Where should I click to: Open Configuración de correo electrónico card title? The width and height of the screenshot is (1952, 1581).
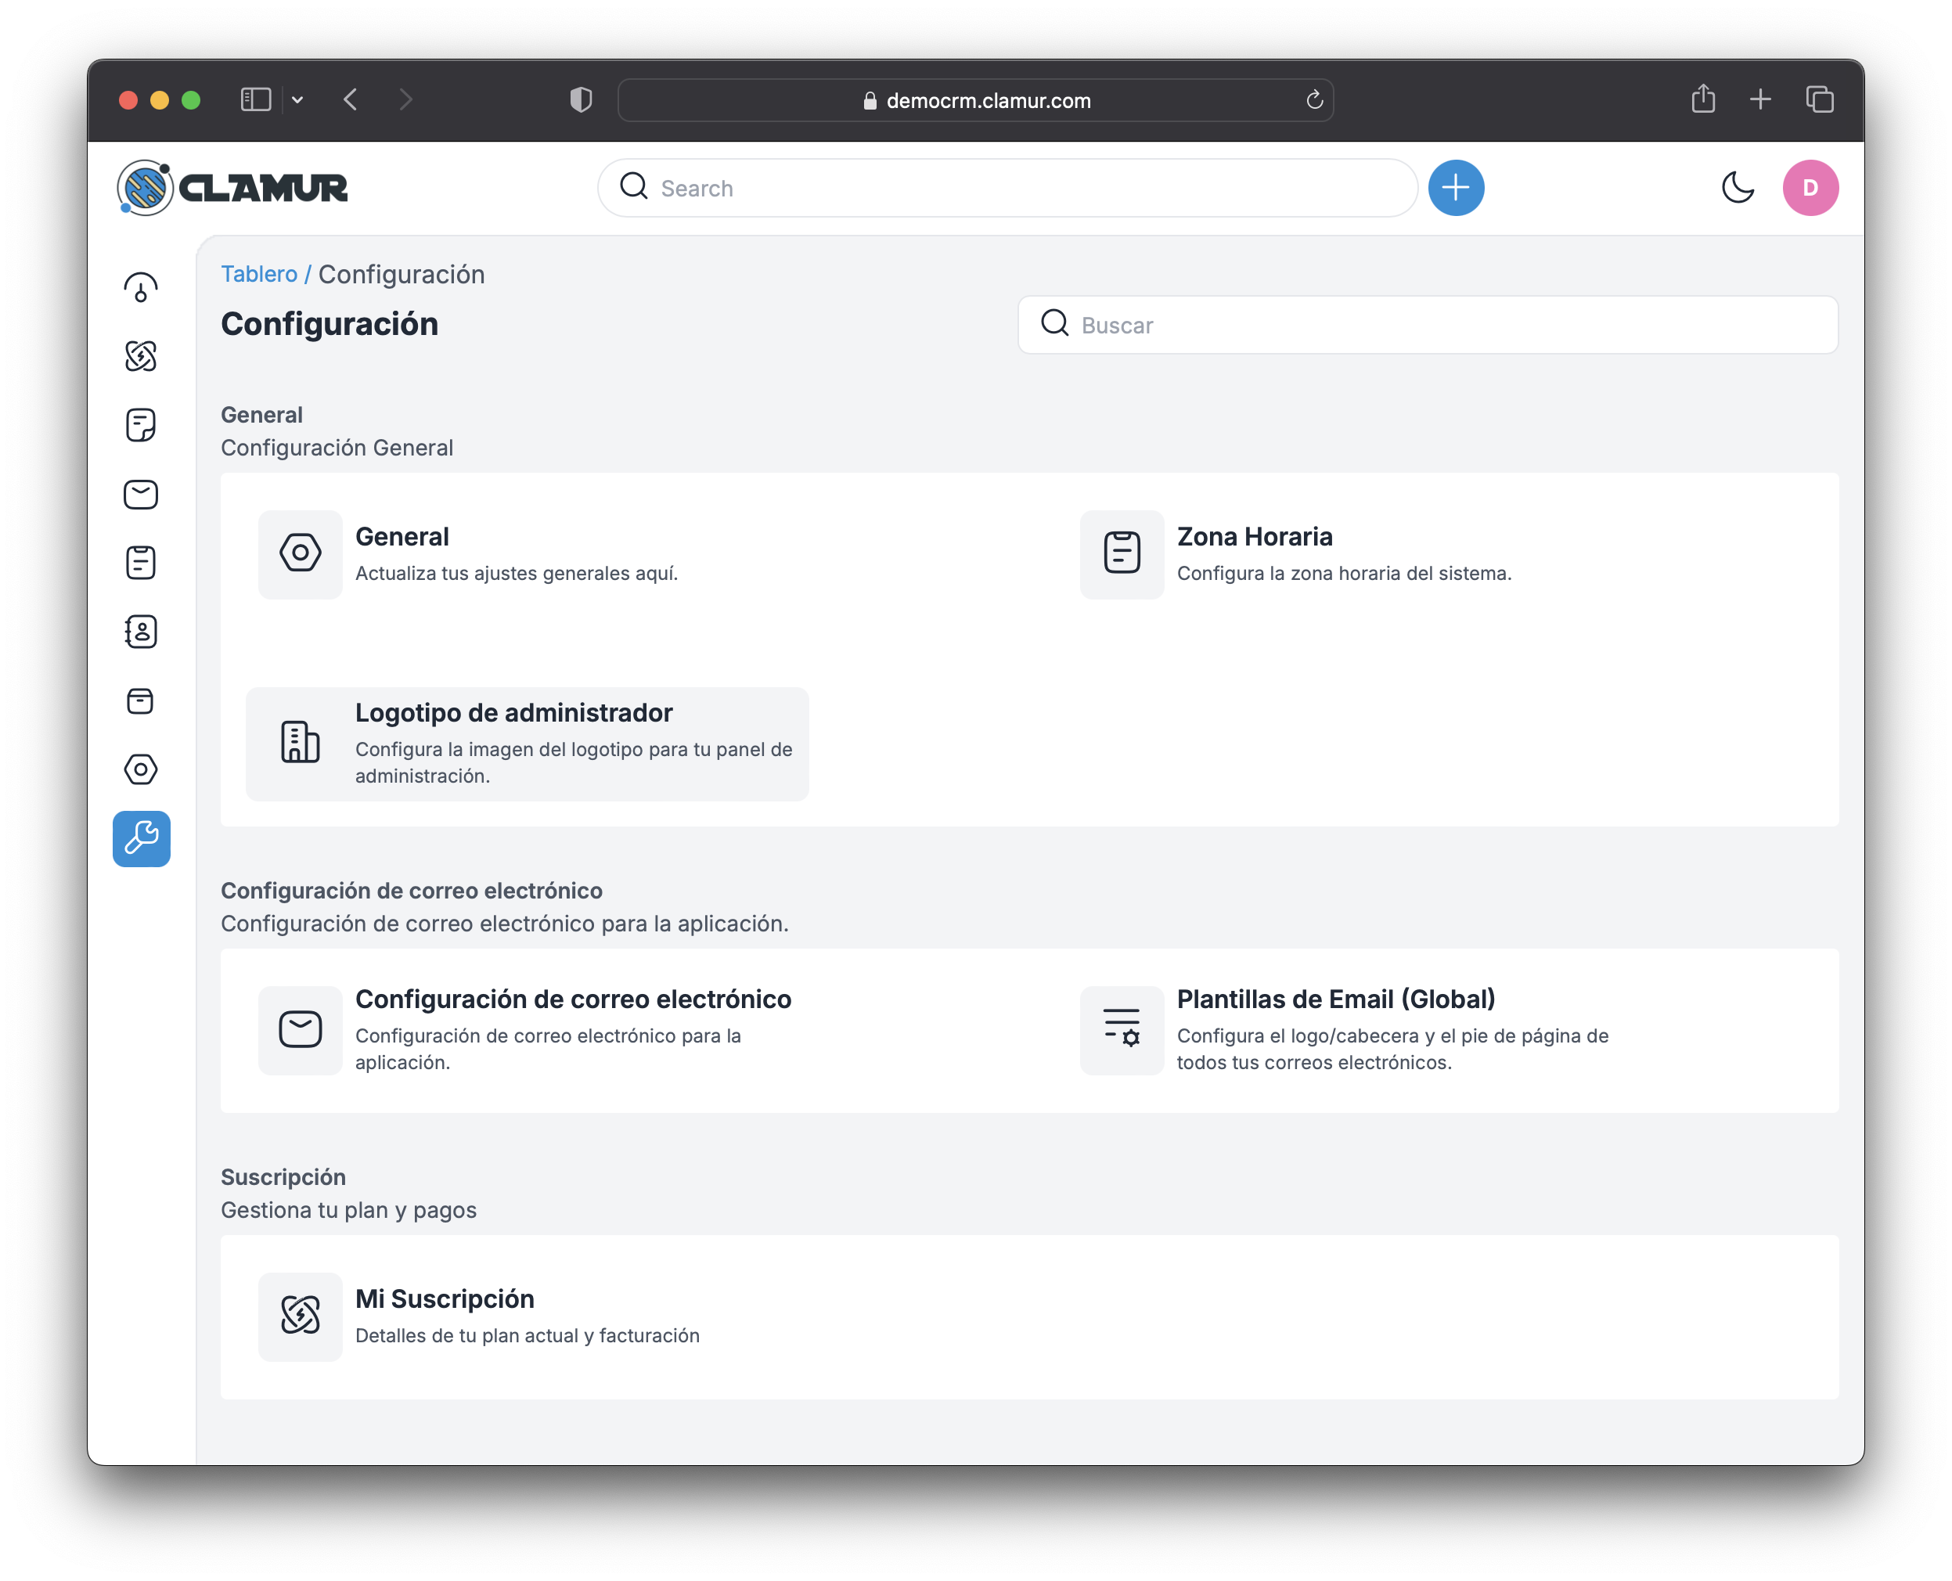[573, 999]
